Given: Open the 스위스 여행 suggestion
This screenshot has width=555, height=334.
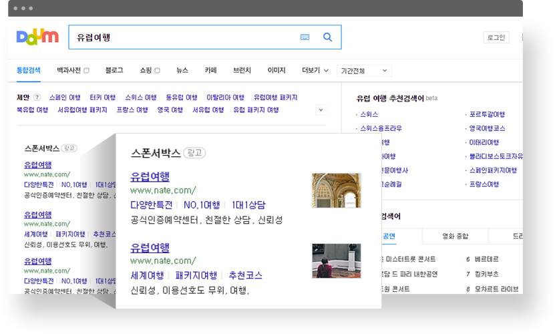Looking at the screenshot, I should (x=141, y=98).
